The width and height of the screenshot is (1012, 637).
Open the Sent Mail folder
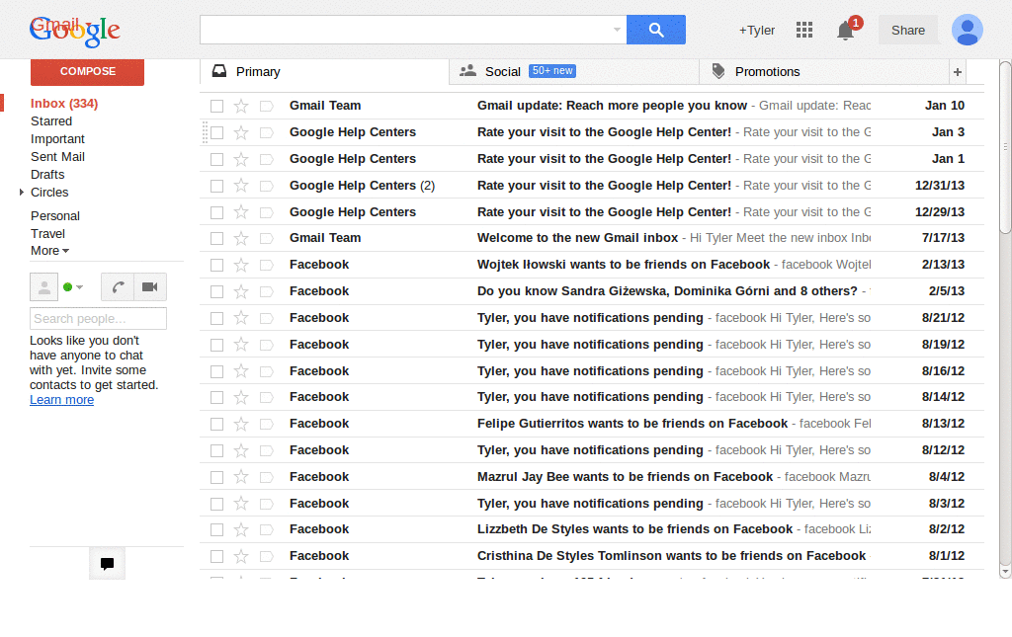click(57, 157)
